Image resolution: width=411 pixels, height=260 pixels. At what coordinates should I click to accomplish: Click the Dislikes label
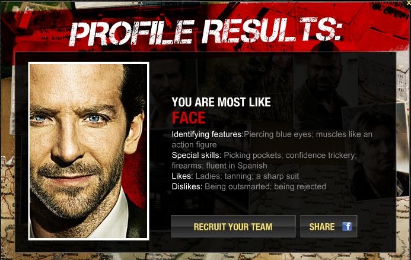point(187,186)
